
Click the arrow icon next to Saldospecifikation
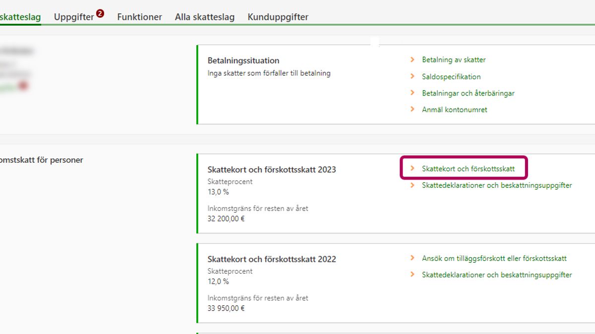[x=412, y=77]
